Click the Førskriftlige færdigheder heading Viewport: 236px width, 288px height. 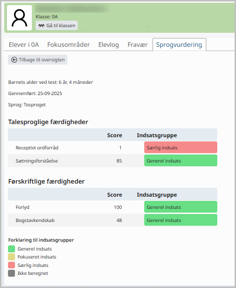[x=46, y=182]
